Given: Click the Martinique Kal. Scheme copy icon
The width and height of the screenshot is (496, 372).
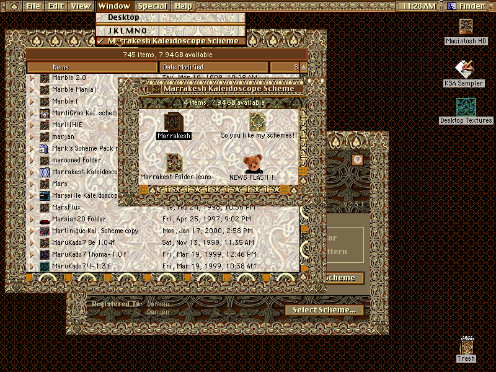Looking at the screenshot, I should pos(44,231).
